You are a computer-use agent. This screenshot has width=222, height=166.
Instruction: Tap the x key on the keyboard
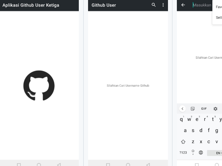(x=201, y=142)
